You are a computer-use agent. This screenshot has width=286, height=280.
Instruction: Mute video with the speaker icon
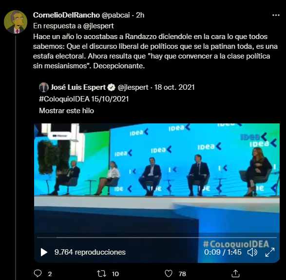(x=252, y=252)
